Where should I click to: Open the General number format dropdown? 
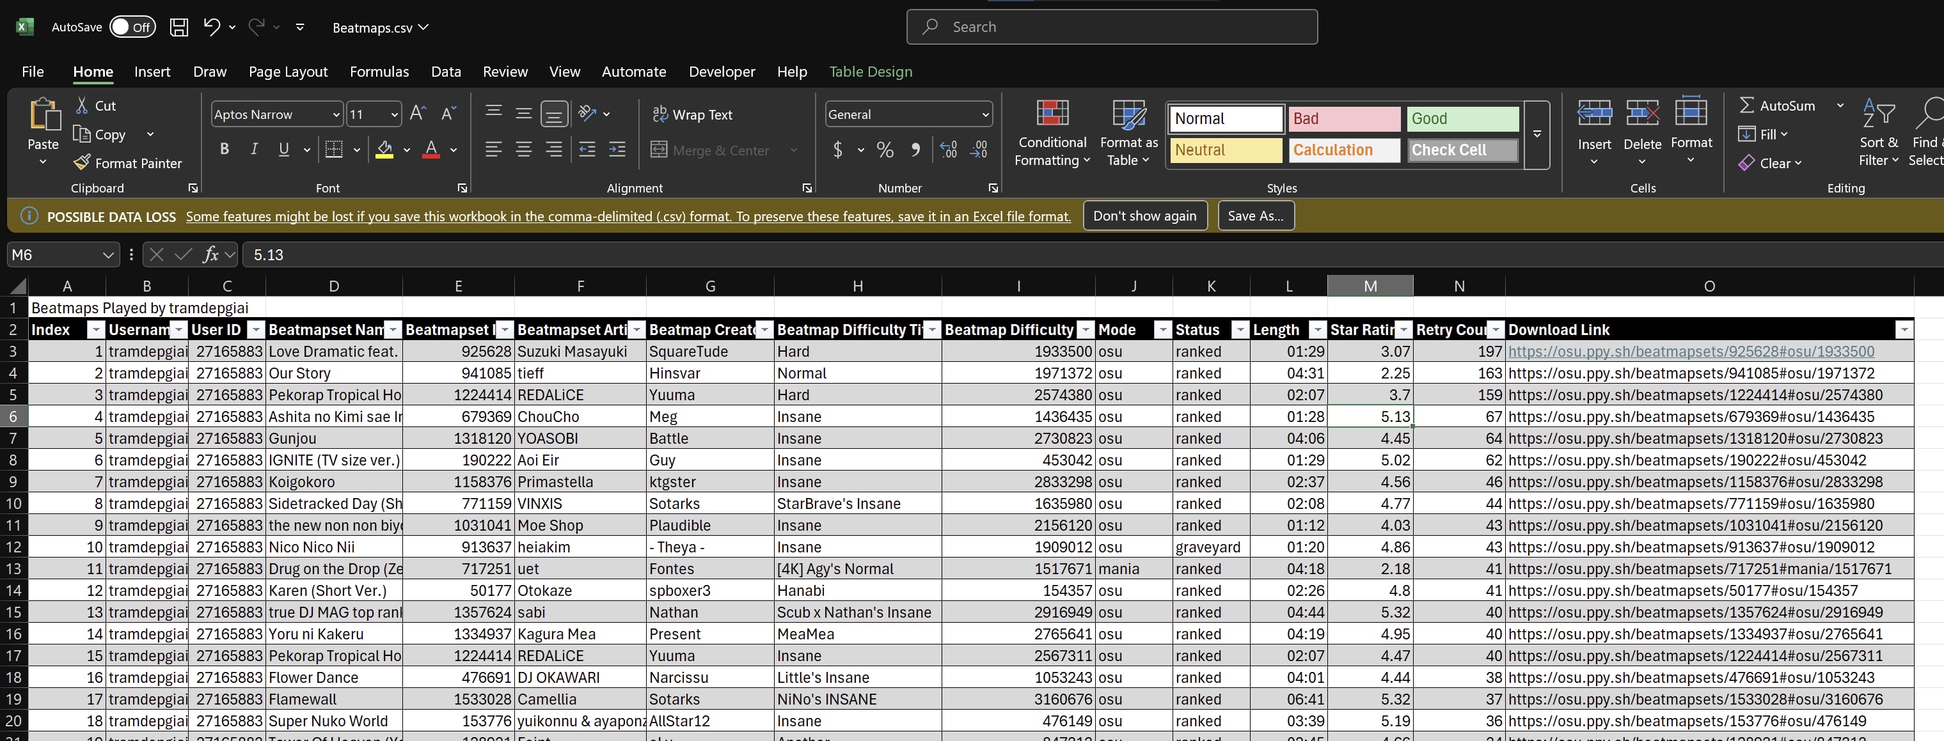coord(985,114)
